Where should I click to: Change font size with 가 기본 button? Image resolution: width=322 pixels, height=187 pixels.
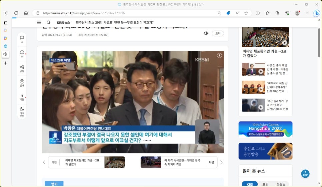click(22, 97)
